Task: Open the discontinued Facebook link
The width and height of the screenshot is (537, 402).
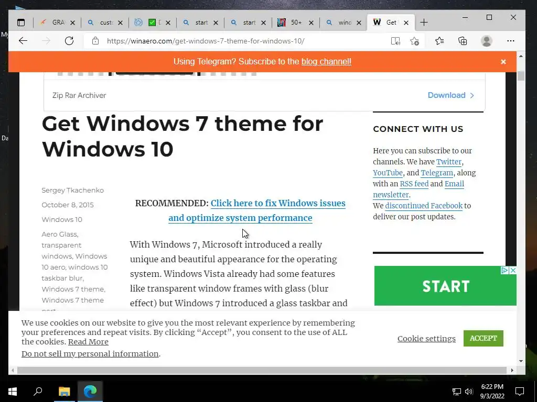Action: coord(424,205)
